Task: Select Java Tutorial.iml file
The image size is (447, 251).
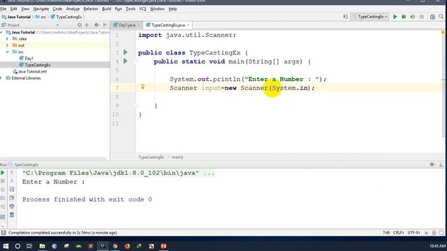Action: coord(32,71)
